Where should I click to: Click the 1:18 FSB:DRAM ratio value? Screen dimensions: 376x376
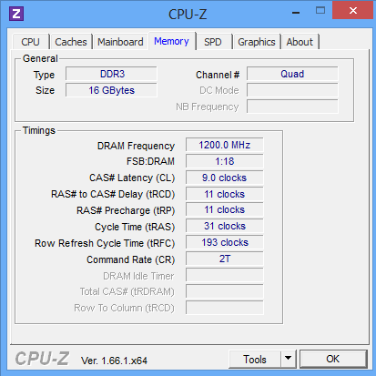coord(225,161)
